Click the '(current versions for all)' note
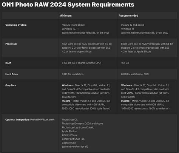Viewport: 179px width, 153px height. tap(75, 147)
